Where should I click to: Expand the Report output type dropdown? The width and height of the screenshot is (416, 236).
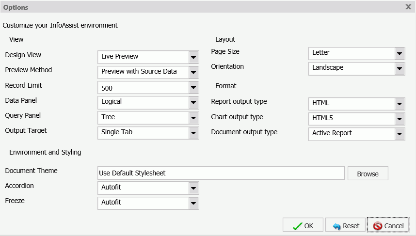pos(356,104)
